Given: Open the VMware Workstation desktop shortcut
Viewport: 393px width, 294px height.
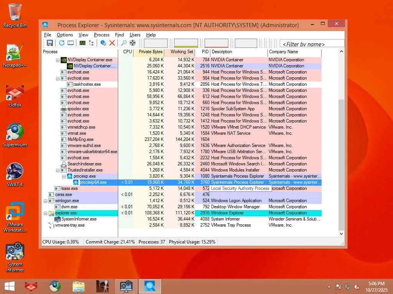Looking at the screenshot, I should (x=15, y=217).
